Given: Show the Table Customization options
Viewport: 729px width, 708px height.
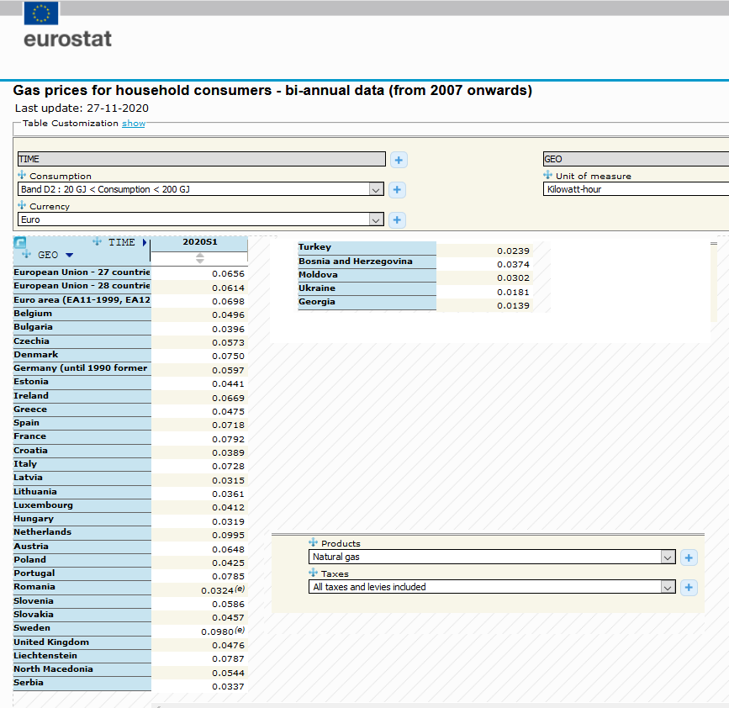Looking at the screenshot, I should 134,124.
